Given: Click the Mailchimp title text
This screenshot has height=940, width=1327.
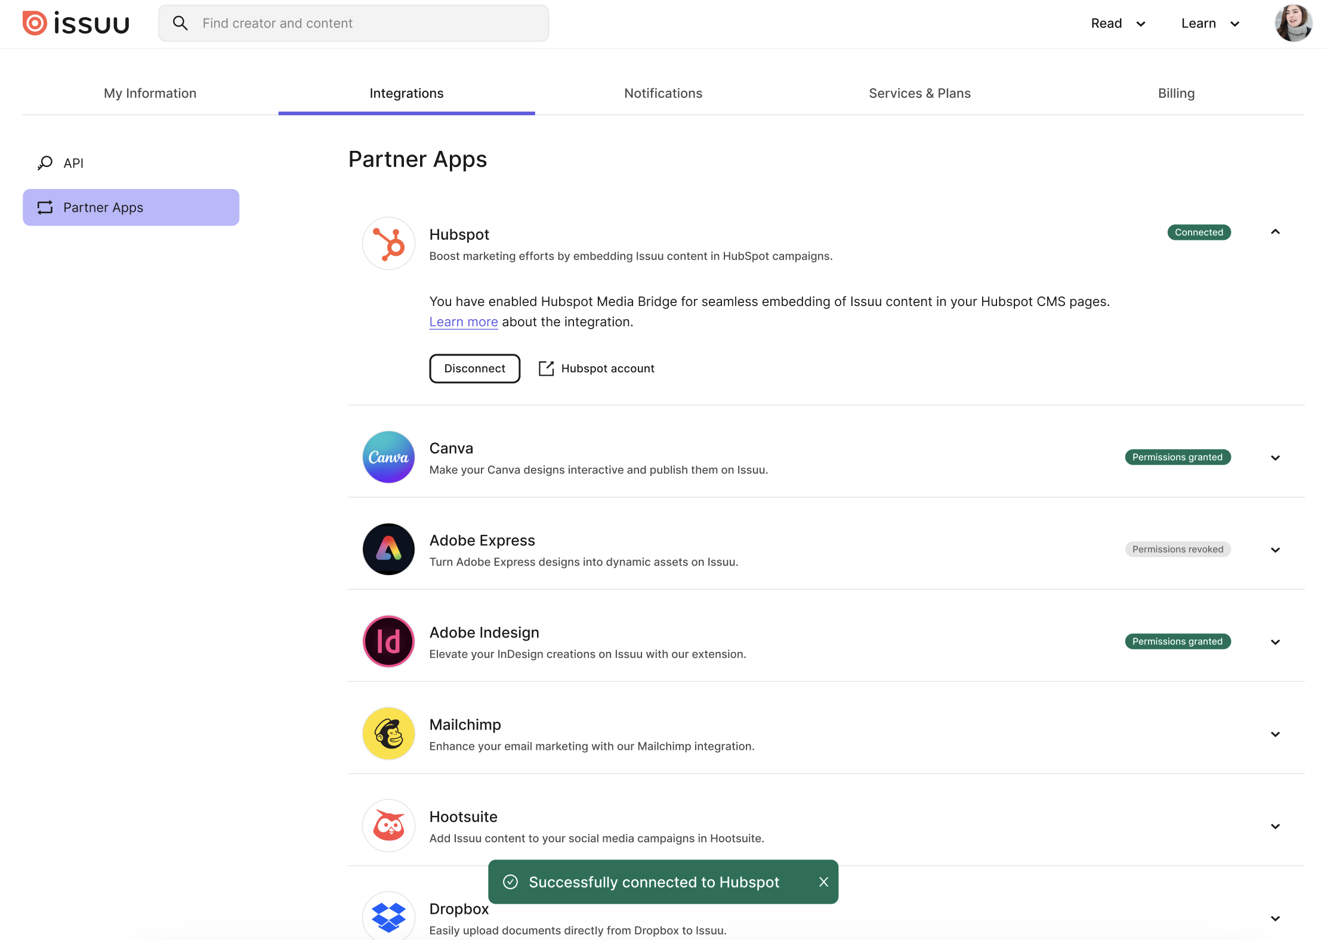Looking at the screenshot, I should point(465,725).
